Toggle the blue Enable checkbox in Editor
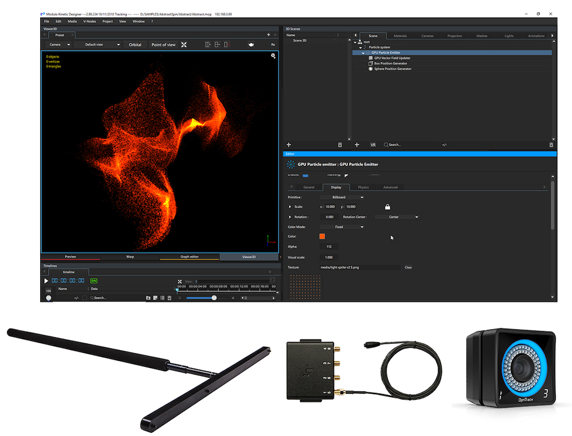This screenshot has height=436, width=572. [x=305, y=175]
